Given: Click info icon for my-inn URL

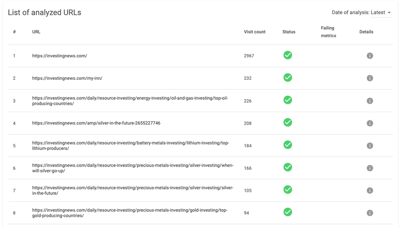Looking at the screenshot, I should point(370,78).
